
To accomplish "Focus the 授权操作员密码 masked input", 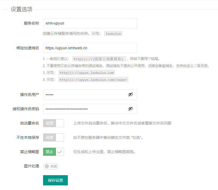I will [x=90, y=109].
